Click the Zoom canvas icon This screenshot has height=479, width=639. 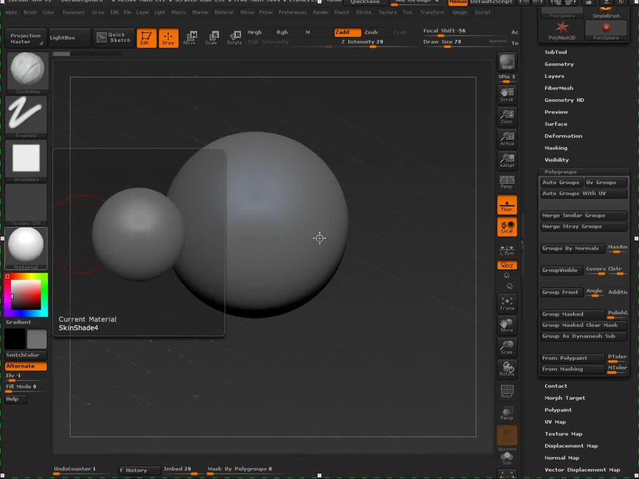507,117
